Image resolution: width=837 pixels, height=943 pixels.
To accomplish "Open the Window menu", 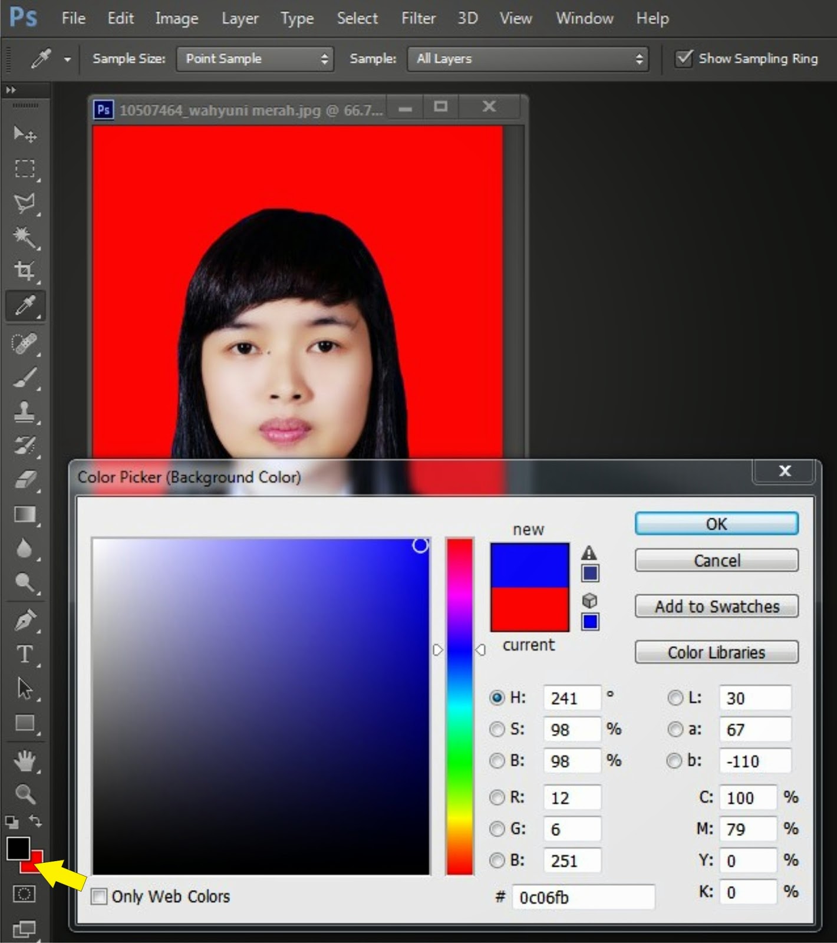I will pyautogui.click(x=585, y=19).
